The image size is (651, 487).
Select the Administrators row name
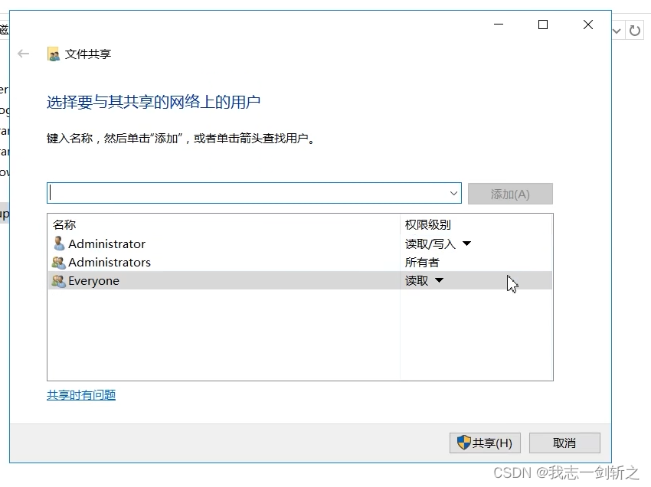[x=110, y=263]
